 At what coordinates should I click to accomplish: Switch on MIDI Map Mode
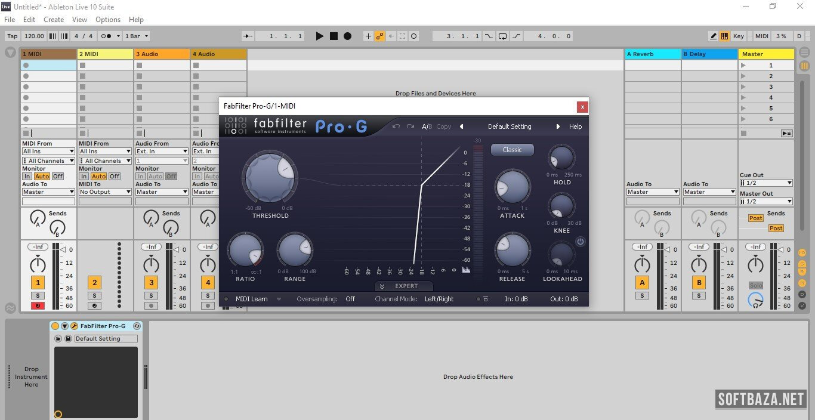762,36
